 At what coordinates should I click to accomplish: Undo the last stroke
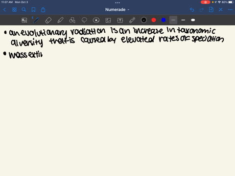[192, 10]
